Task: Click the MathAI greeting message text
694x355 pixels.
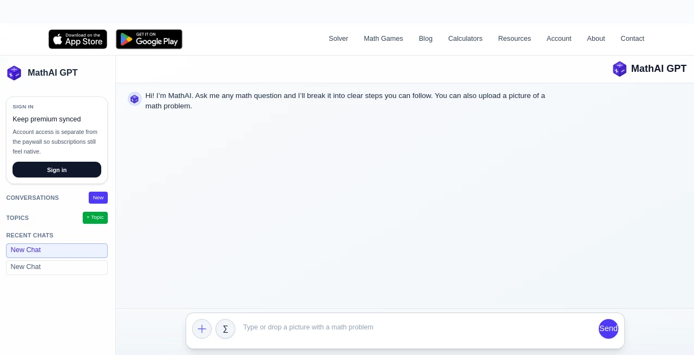Action: pyautogui.click(x=345, y=101)
